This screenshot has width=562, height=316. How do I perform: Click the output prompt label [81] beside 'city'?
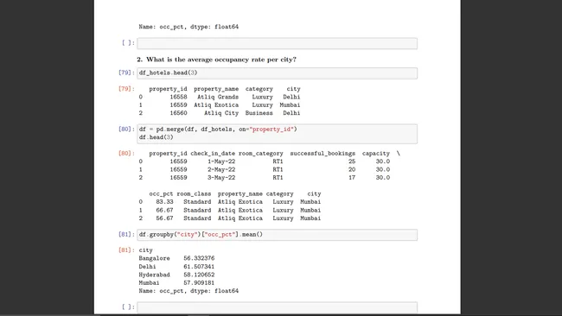pyautogui.click(x=126, y=250)
